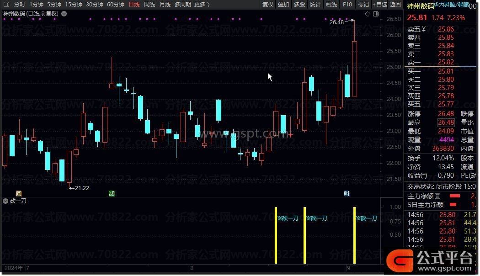Select the 1分钟 period
Viewport: 480px width, 276px height.
click(x=36, y=4)
